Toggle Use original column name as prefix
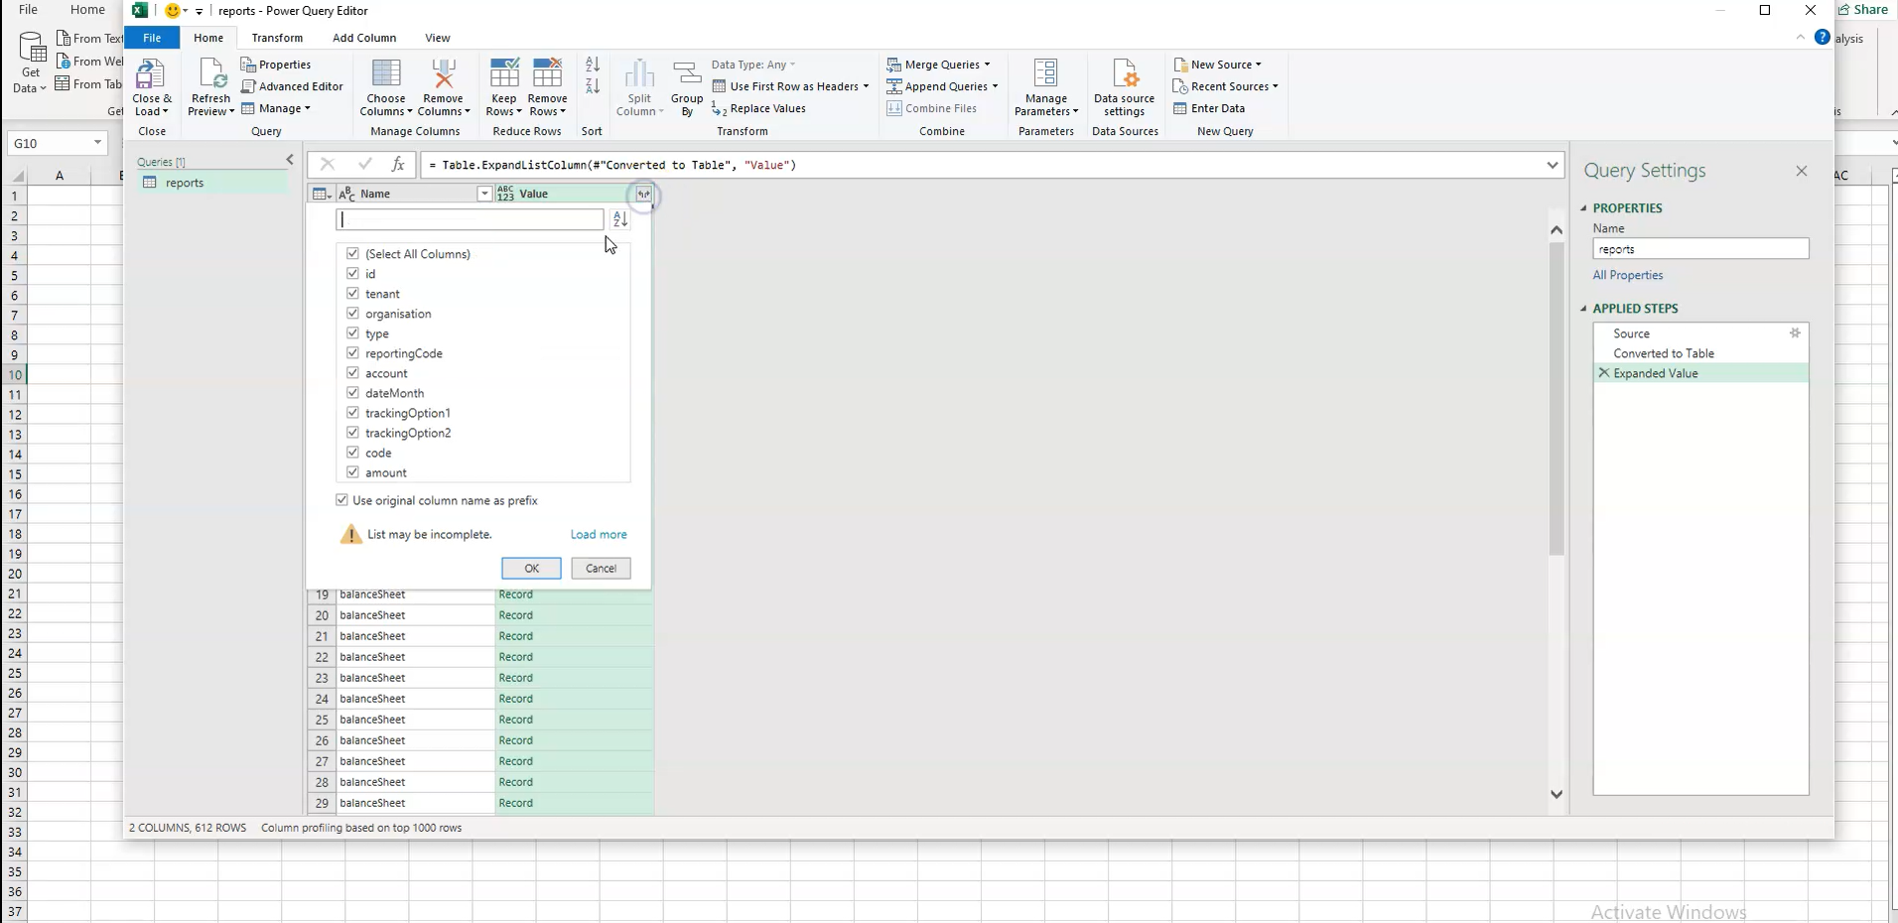 tap(341, 500)
